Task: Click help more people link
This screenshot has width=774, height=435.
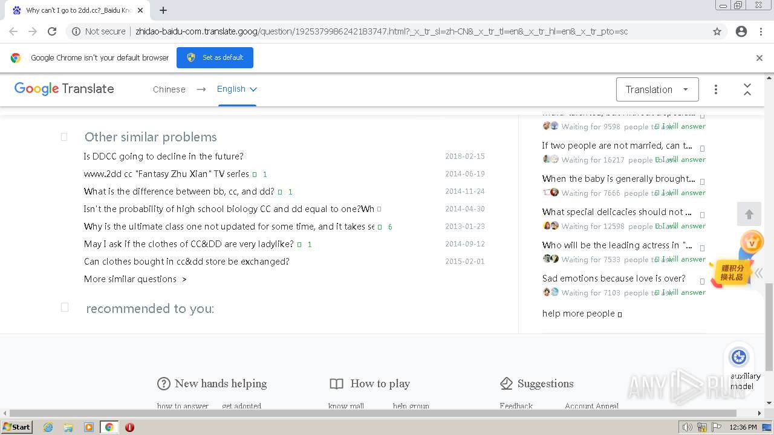Action: [582, 313]
